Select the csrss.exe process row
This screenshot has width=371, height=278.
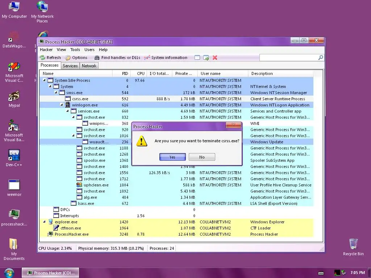point(176,99)
